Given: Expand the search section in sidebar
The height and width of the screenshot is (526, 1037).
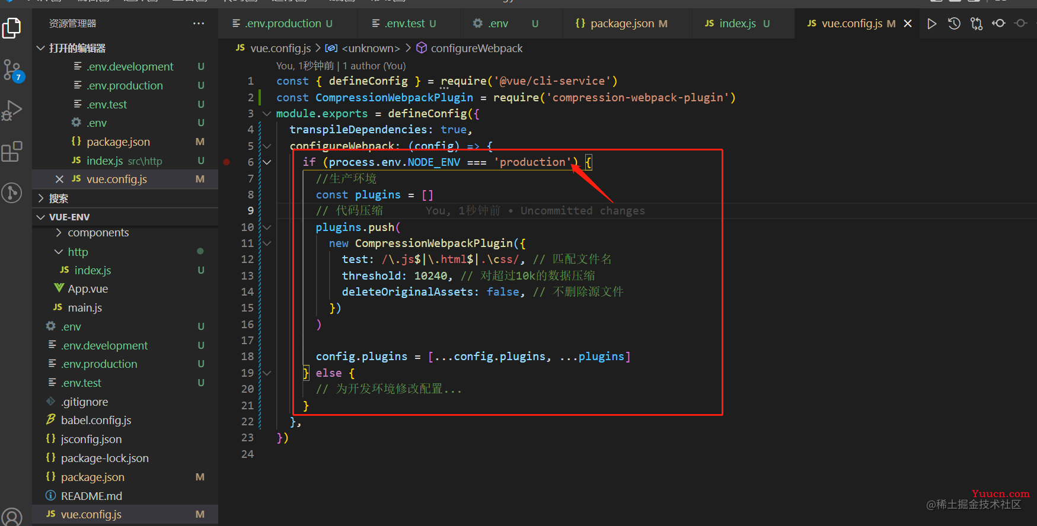Looking at the screenshot, I should tap(125, 198).
